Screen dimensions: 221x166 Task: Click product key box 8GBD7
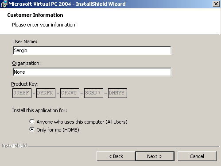(x=93, y=93)
